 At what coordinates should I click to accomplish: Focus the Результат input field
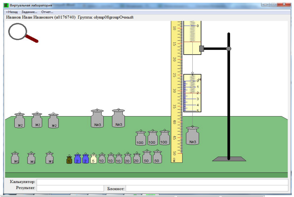pyautogui.click(x=70, y=188)
